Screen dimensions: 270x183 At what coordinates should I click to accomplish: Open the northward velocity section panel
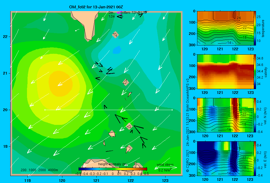point(225,115)
